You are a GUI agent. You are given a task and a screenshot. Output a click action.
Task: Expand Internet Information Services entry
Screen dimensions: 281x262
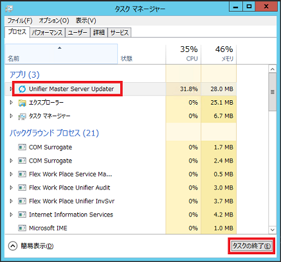(x=11, y=214)
